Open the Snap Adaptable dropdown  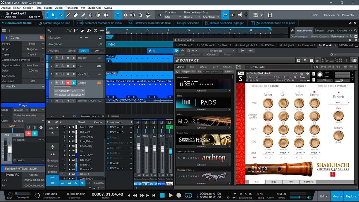coord(211,17)
